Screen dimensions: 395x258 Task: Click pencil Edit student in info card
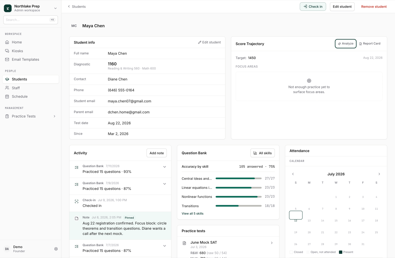pos(209,42)
